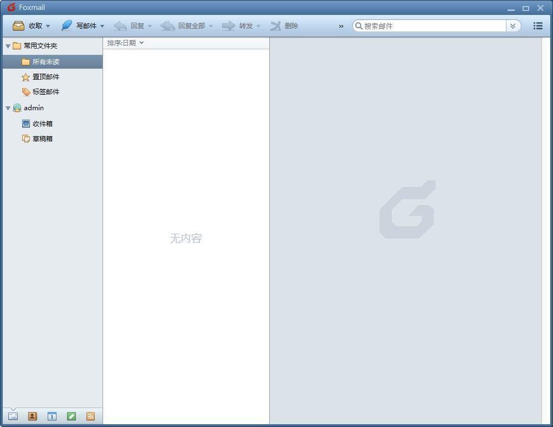Click the Foxmail logo in title bar
Image resolution: width=553 pixels, height=427 pixels.
coord(11,7)
